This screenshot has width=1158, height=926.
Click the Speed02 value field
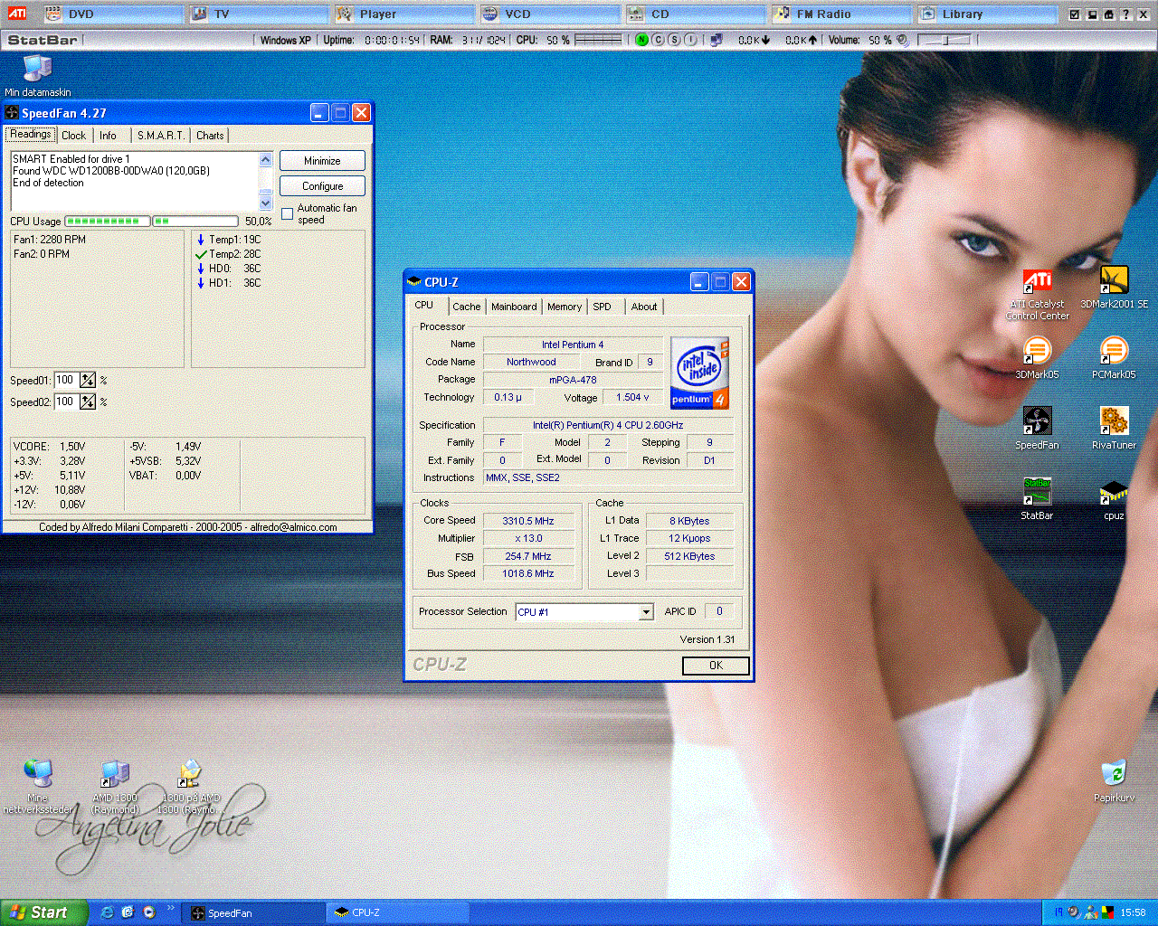[65, 402]
